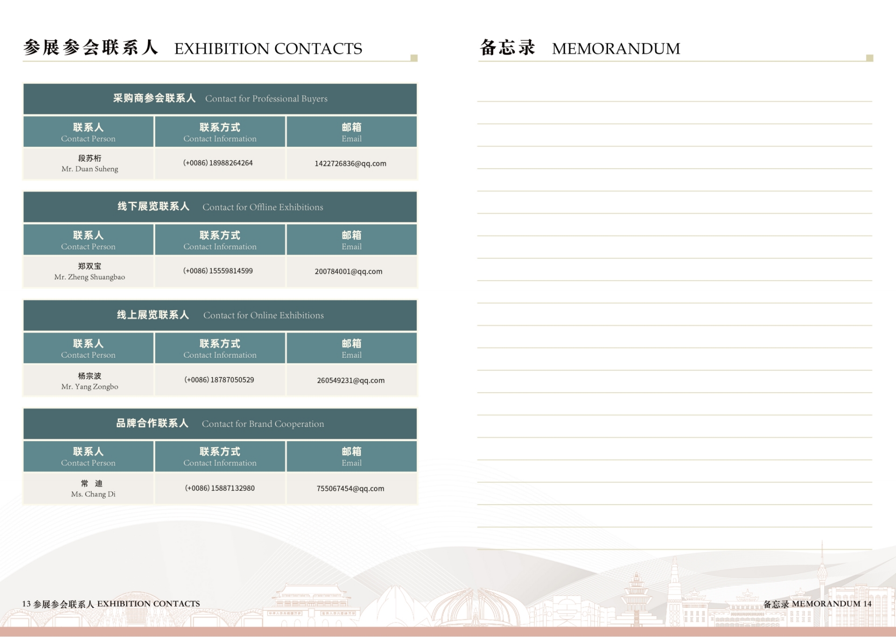This screenshot has height=637, width=896.
Task: Click the first blank memorandum line
Action: [x=672, y=100]
